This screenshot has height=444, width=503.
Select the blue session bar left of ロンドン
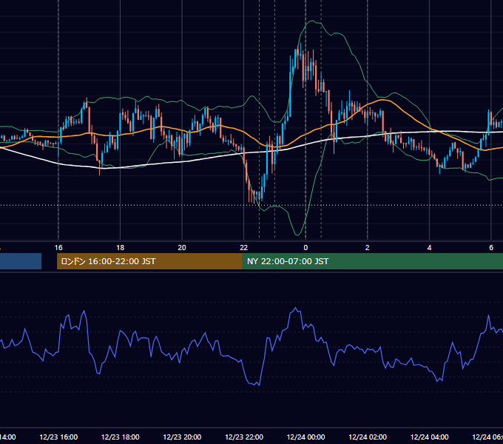click(x=21, y=261)
